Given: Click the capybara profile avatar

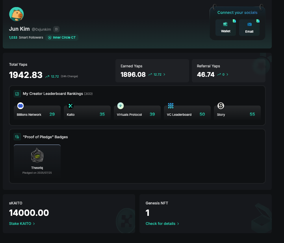Looking at the screenshot, I should (x=16, y=14).
